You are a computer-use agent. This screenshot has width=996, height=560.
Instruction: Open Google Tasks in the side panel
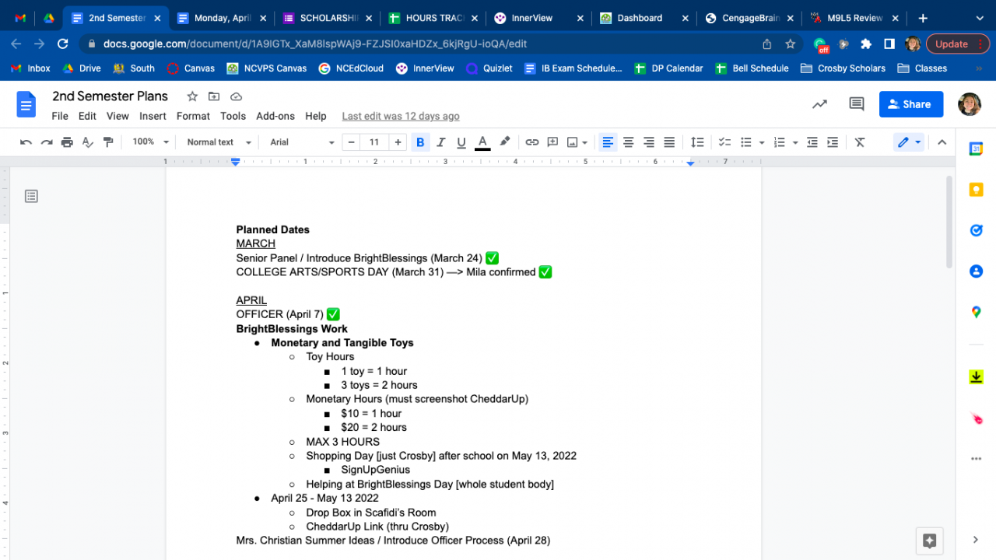(x=976, y=230)
